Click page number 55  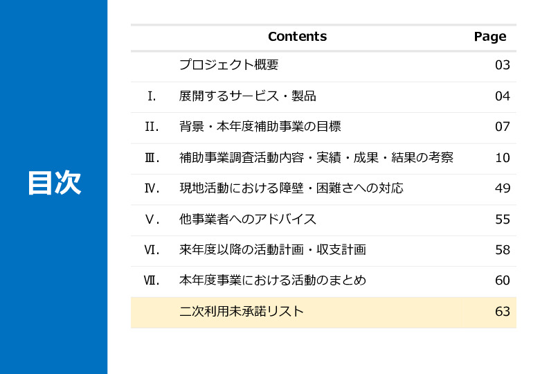503,220
